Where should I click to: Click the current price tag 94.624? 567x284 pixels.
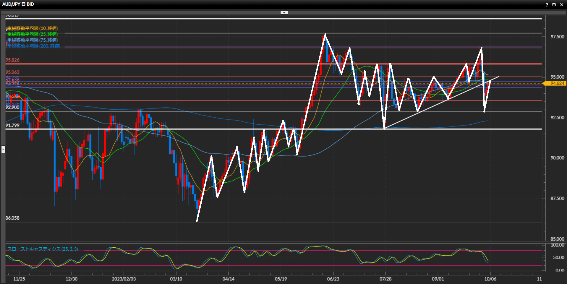(557, 83)
